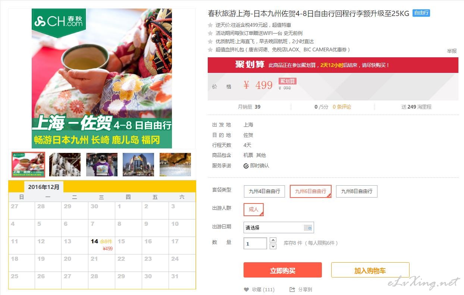Pick December 14 on the calendar

[x=101, y=245]
